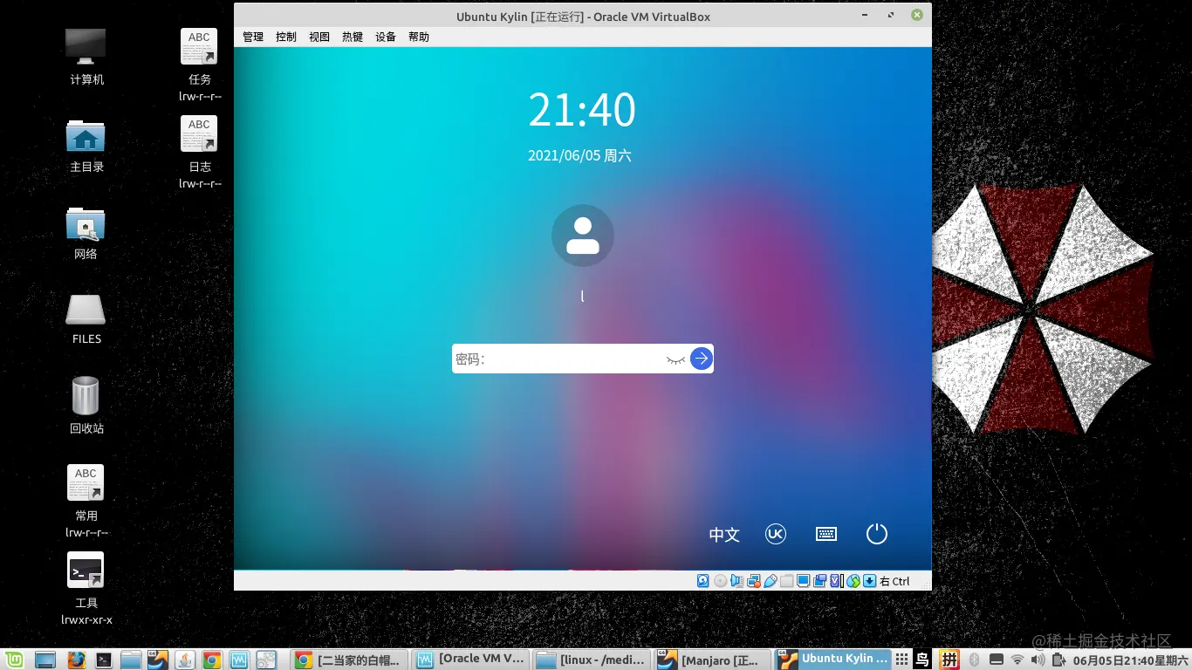The width and height of the screenshot is (1192, 670).
Task: Launch the system monitor from the panel
Action: (238, 660)
